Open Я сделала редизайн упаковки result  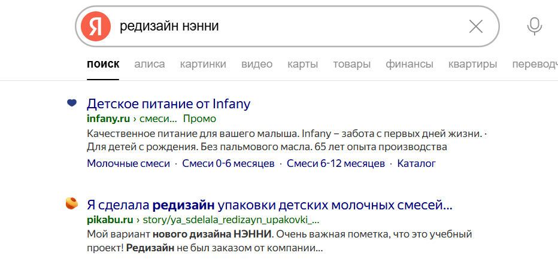coord(269,205)
